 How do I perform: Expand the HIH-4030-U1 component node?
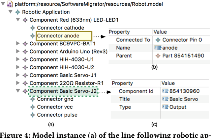point(18,59)
